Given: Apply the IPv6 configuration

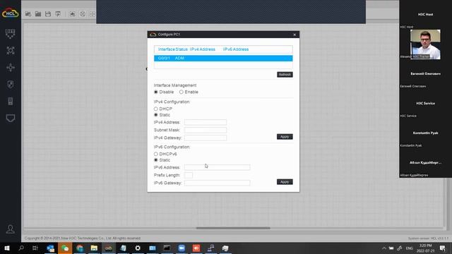Looking at the screenshot, I should [x=285, y=182].
